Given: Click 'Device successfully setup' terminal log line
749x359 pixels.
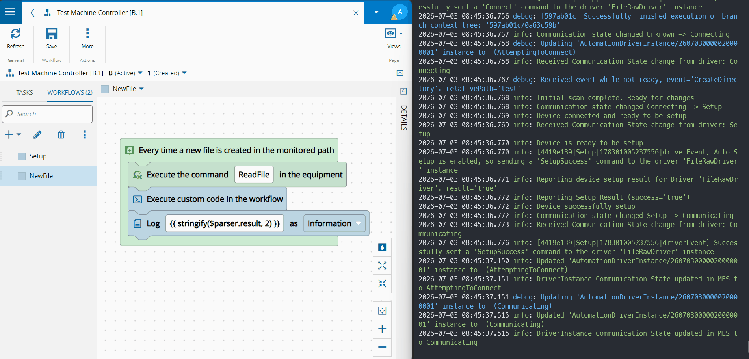Looking at the screenshot, I should (526, 206).
